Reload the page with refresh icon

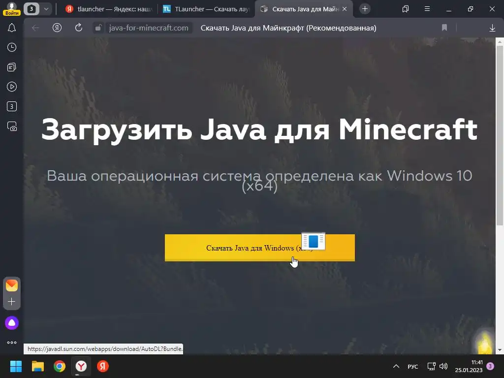[79, 28]
